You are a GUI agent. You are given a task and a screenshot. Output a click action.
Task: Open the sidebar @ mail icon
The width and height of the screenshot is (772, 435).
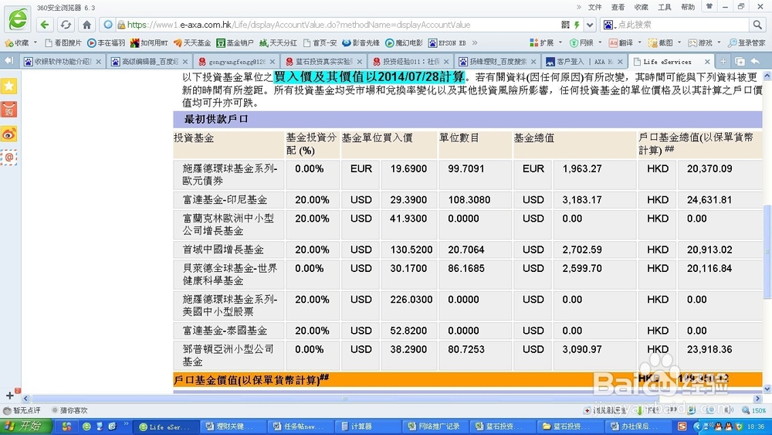coord(9,158)
